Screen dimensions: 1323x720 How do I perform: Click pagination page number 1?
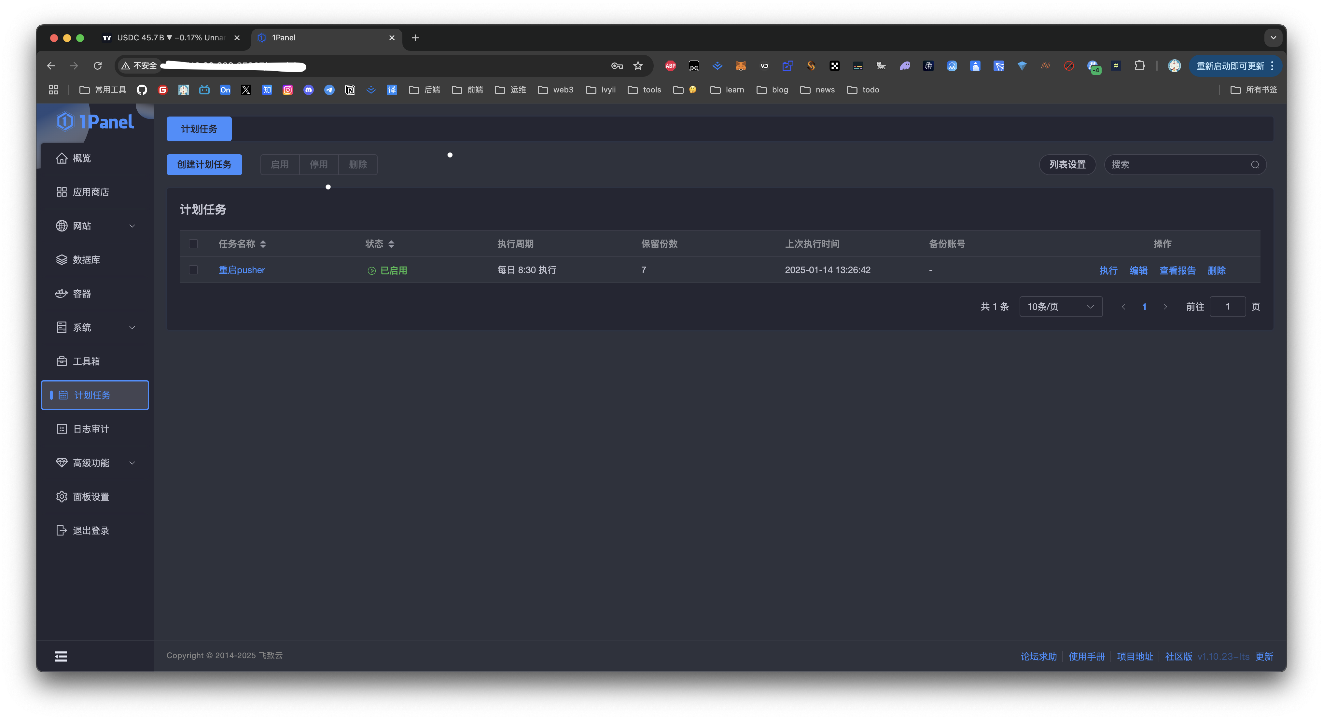coord(1144,307)
